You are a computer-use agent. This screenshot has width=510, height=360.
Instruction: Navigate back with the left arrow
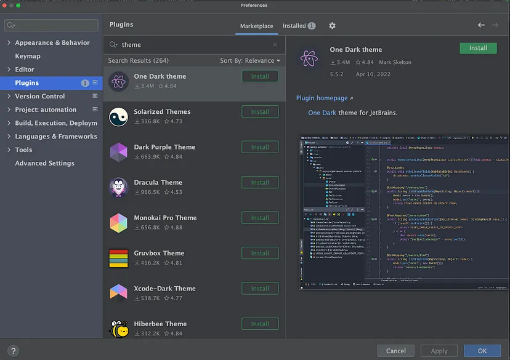(481, 25)
